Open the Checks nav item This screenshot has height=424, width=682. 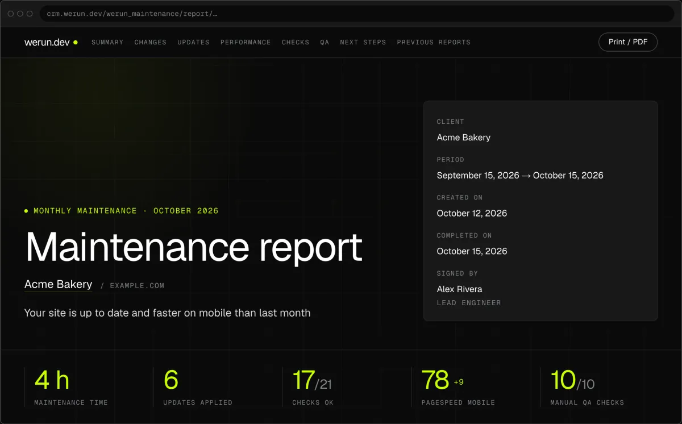pos(296,42)
